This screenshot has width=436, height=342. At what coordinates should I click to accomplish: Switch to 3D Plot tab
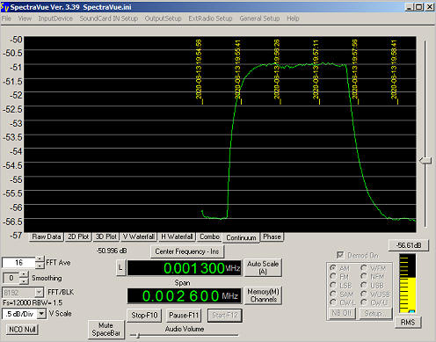point(106,236)
